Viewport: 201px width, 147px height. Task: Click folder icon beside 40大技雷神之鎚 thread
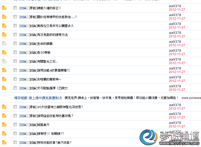click(x=4, y=107)
